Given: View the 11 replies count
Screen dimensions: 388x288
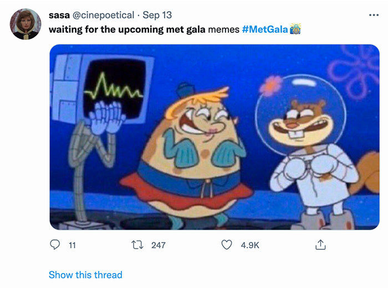Looking at the screenshot, I should (72, 245).
